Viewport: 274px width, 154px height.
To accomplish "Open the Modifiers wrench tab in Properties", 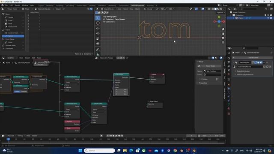I will pyautogui.click(x=229, y=89).
